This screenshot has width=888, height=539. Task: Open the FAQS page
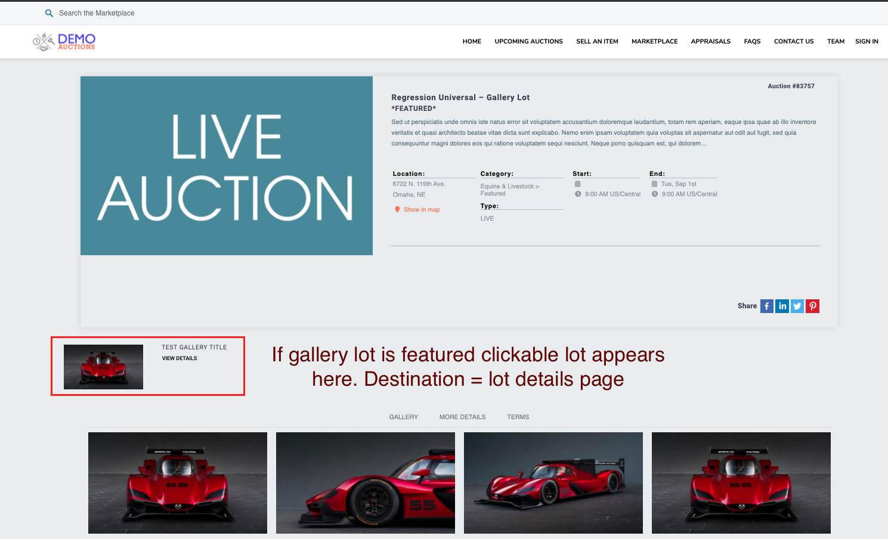[x=752, y=42]
